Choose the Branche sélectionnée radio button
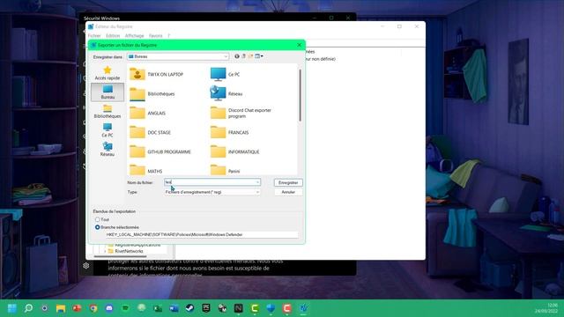564x317 pixels. (x=98, y=227)
